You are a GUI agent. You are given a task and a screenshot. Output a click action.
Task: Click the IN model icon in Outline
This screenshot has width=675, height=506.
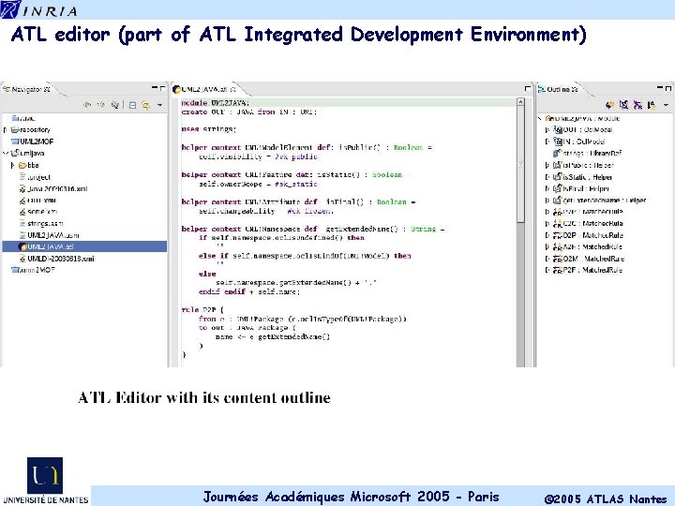pos(558,141)
